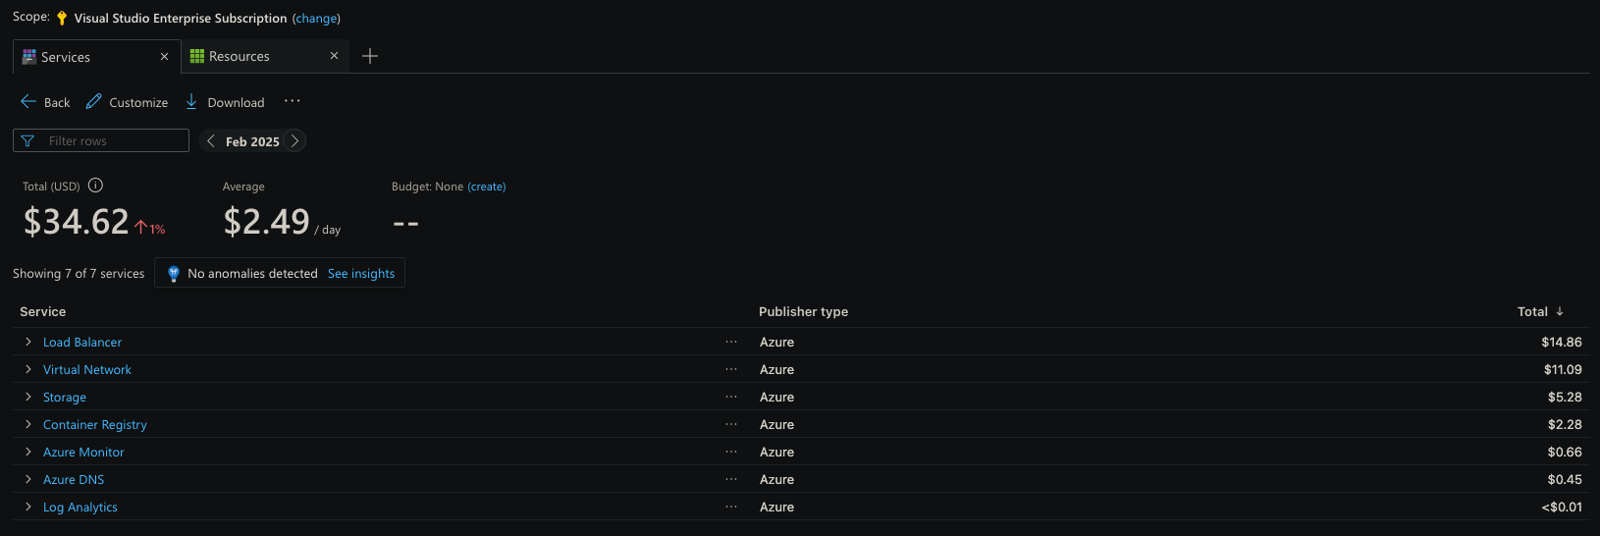1600x536 pixels.
Task: Expand the Load Balancer service row
Action: [28, 342]
